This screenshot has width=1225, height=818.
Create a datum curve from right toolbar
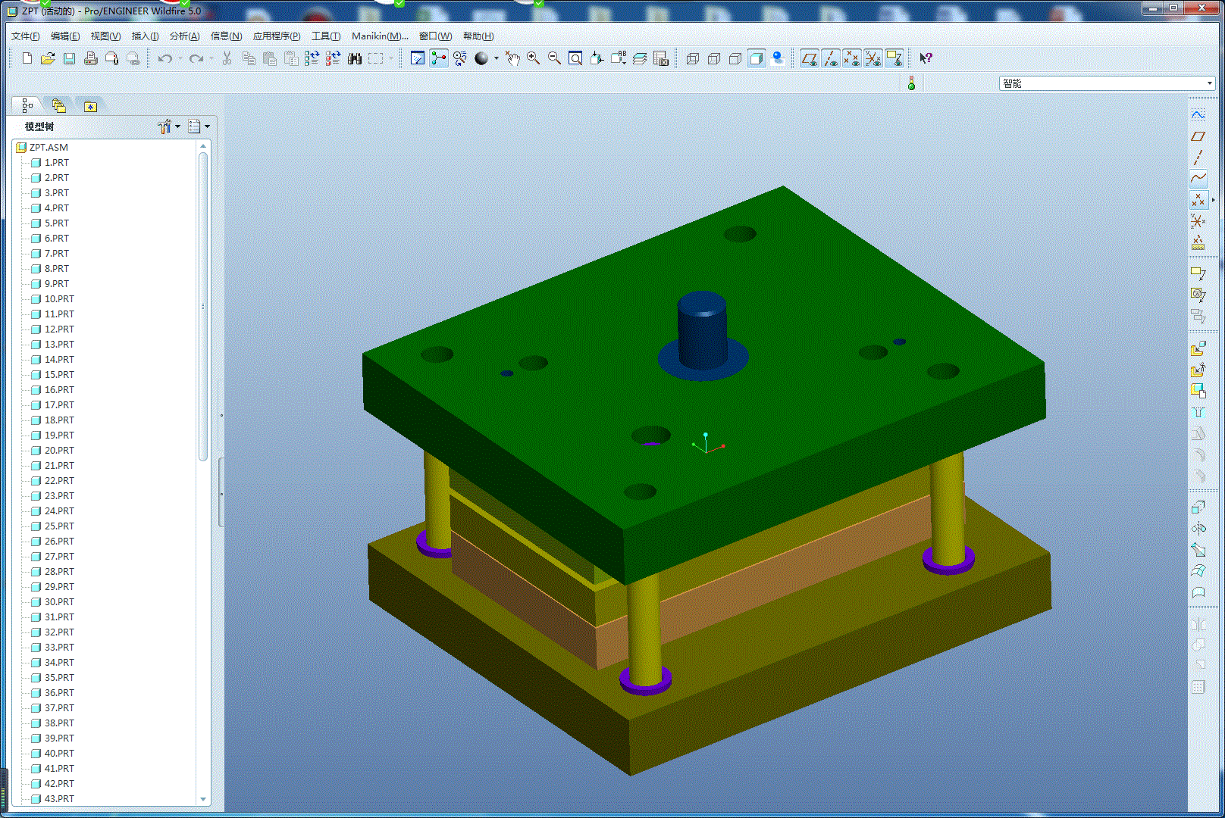[1198, 178]
